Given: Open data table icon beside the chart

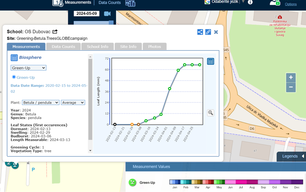Looking at the screenshot, I should [211, 62].
